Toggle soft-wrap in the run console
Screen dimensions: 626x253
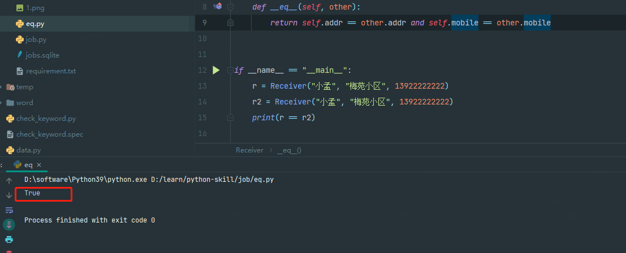[x=9, y=210]
